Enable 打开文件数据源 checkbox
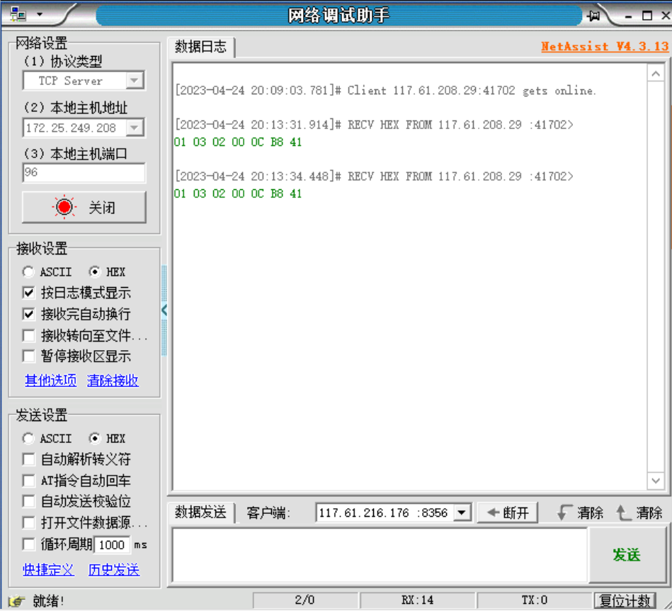This screenshot has width=672, height=611. (29, 522)
